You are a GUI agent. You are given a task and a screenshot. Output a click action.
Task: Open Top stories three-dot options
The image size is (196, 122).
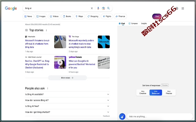click(x=46, y=30)
